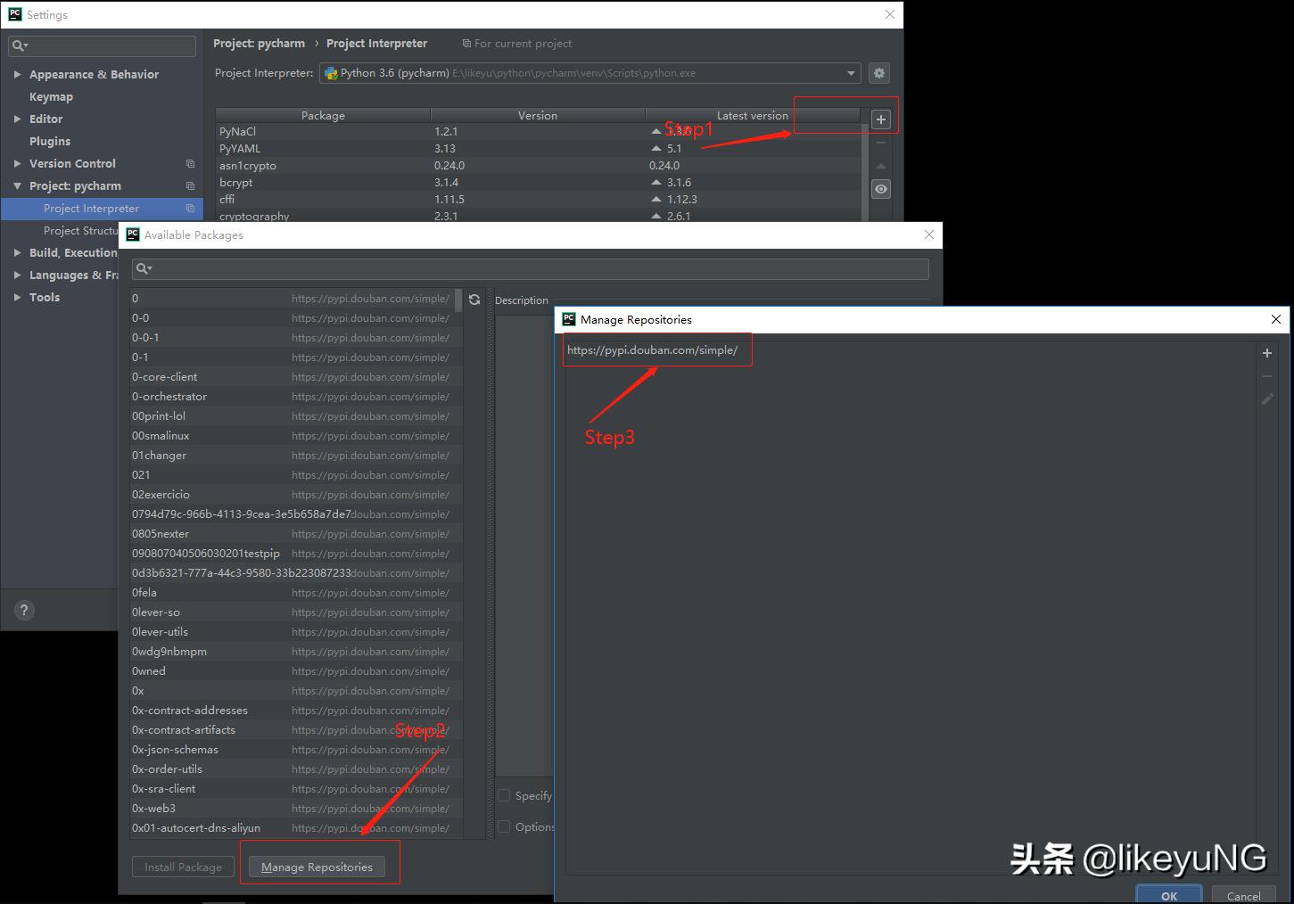Expand the Tools node
This screenshot has height=904, width=1294.
[17, 297]
